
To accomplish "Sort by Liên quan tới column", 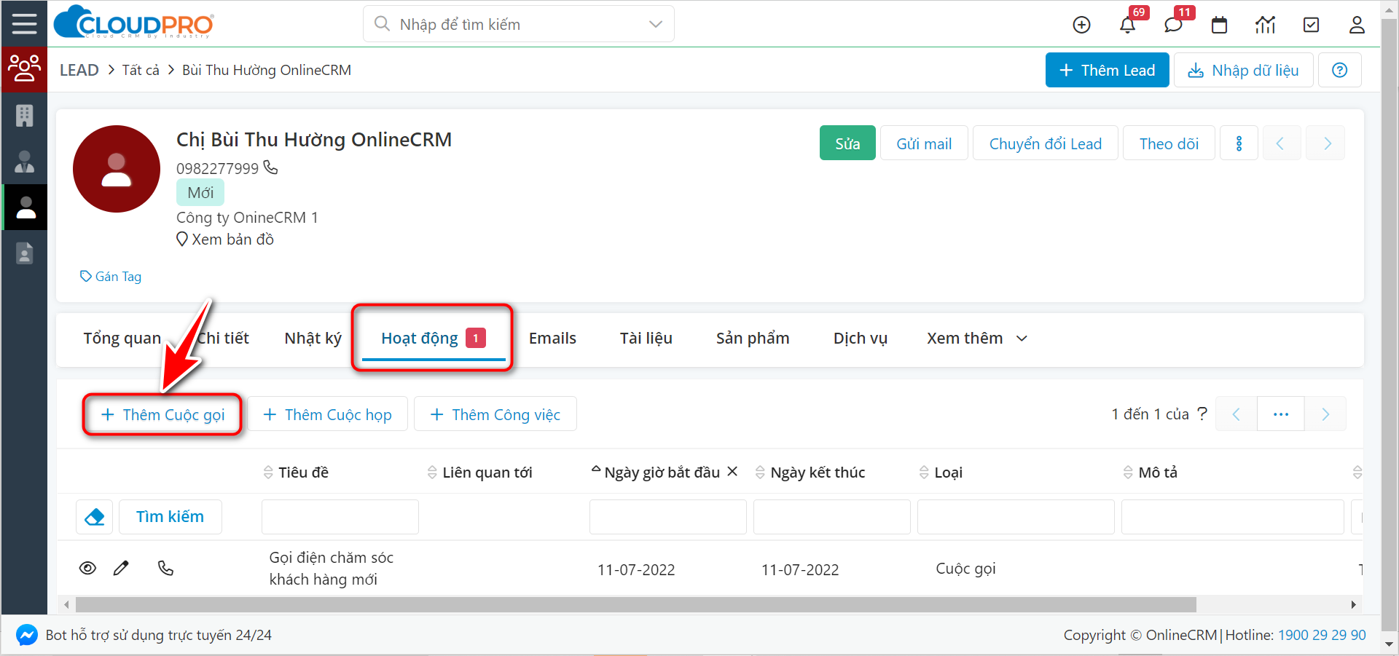I will 480,473.
